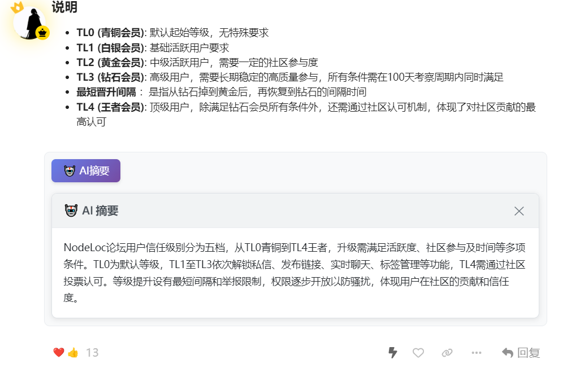Screen dimensions: 567x377
Task: Click the 回复 reply button
Action: pyautogui.click(x=521, y=352)
